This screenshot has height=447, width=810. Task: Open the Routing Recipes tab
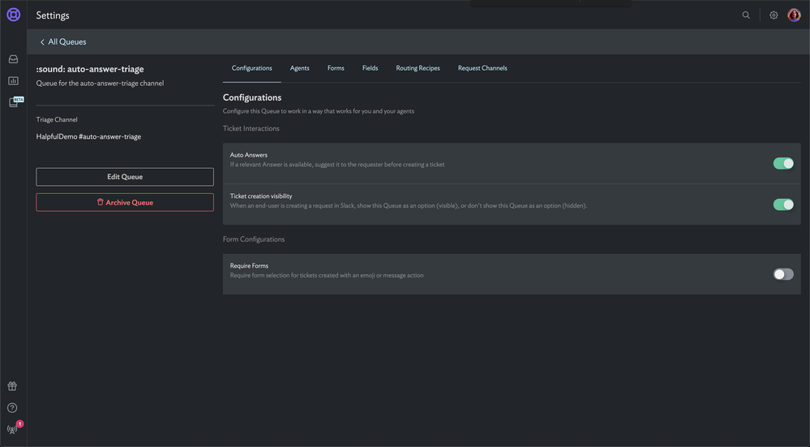418,68
